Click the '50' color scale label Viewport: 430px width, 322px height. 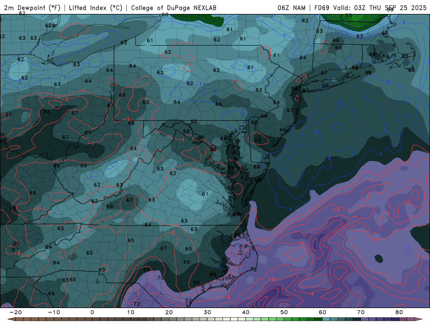point(284,312)
